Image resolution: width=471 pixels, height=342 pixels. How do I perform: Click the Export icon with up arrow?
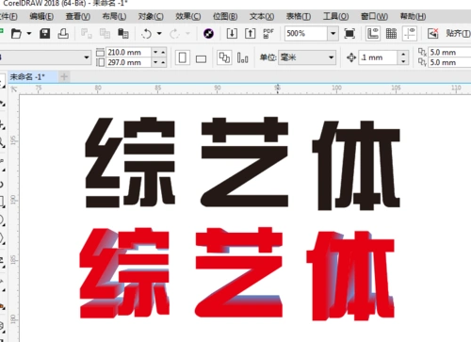pos(250,33)
